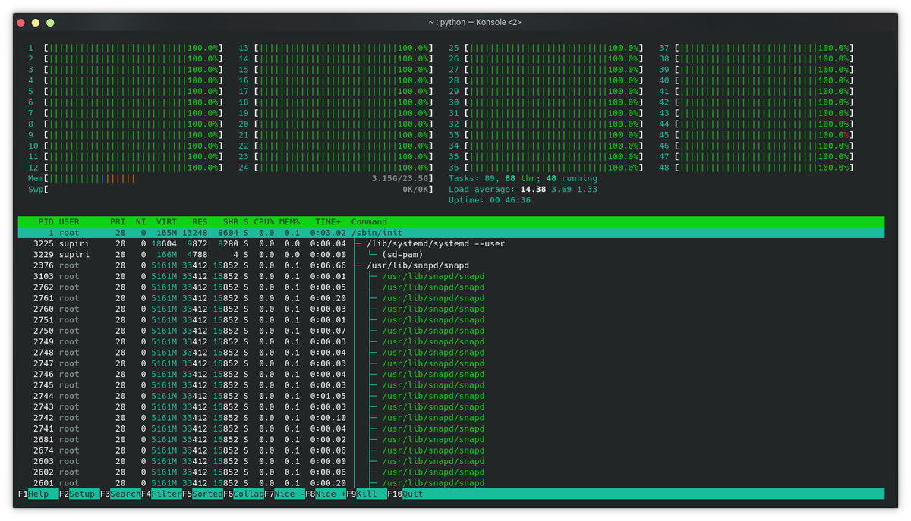Click TIME+ value 0:06.66
The image size is (911, 521).
pyautogui.click(x=328, y=265)
